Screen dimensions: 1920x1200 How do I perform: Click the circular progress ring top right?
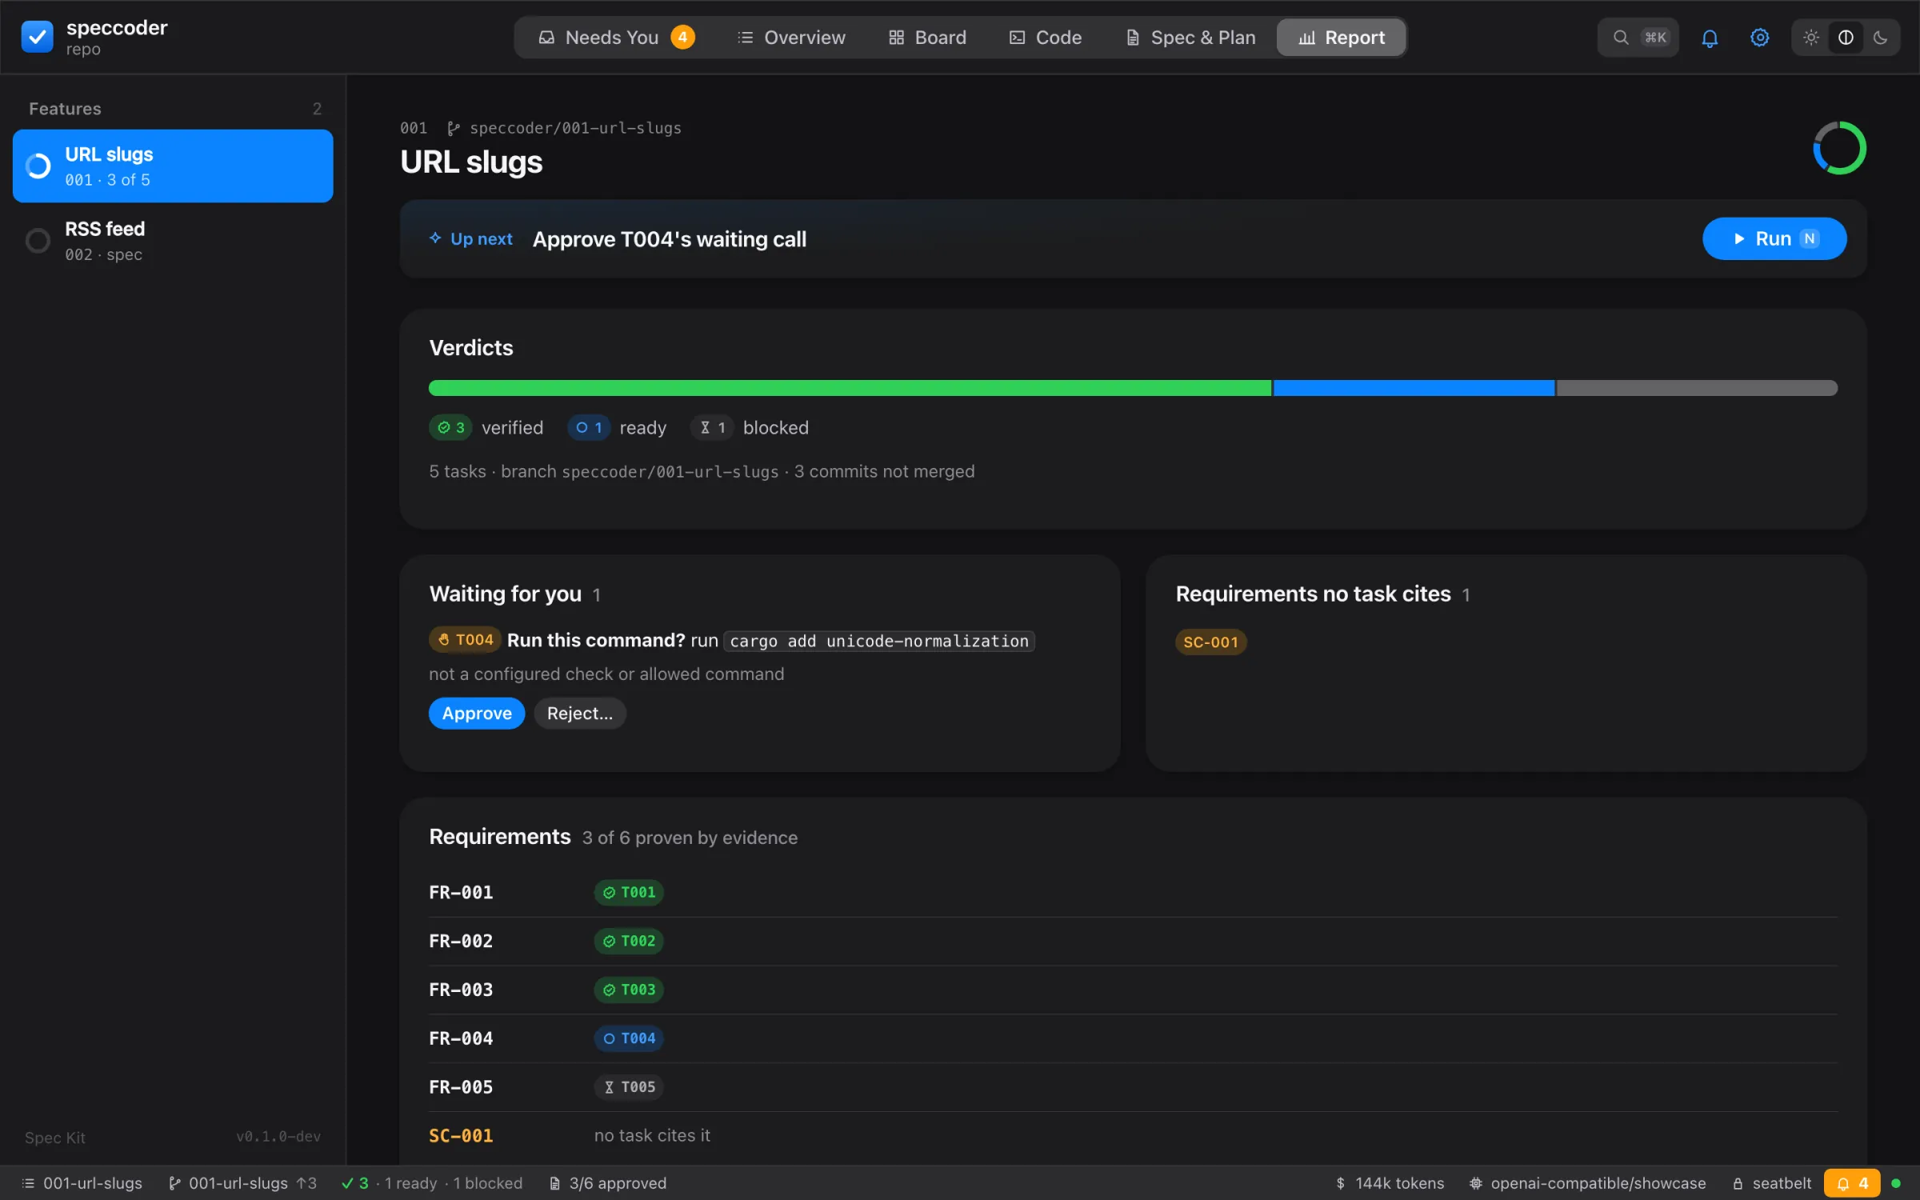[x=1839, y=148]
